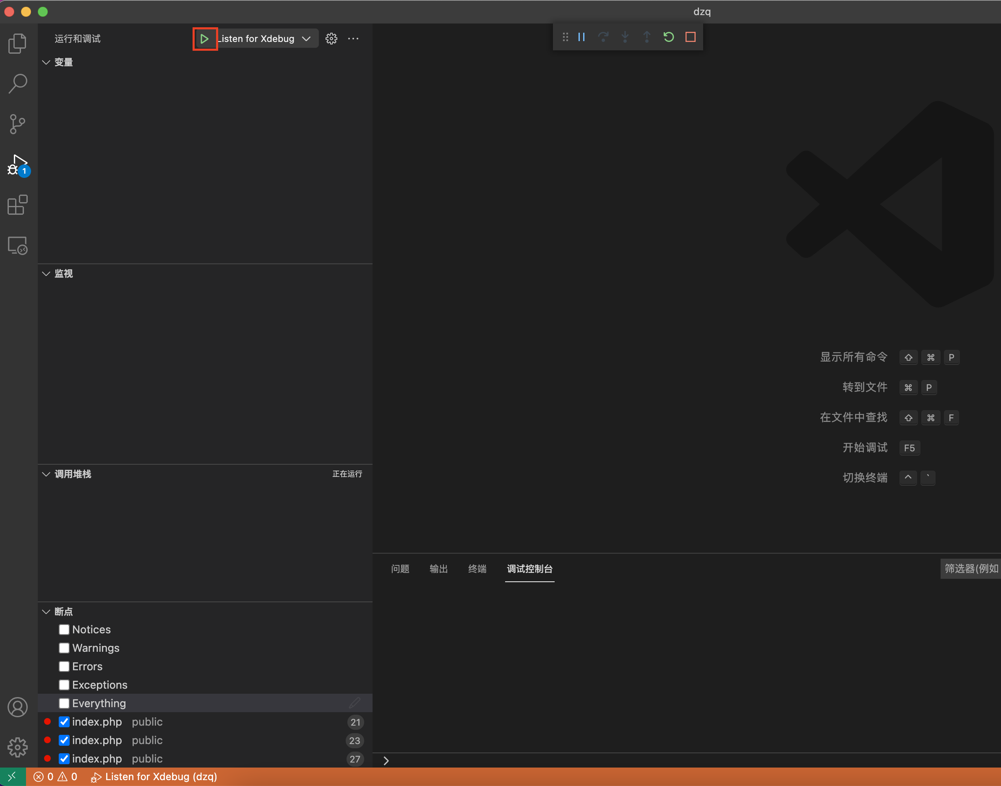The image size is (1001, 786).
Task: Click the Step Over debug icon
Action: 603,37
